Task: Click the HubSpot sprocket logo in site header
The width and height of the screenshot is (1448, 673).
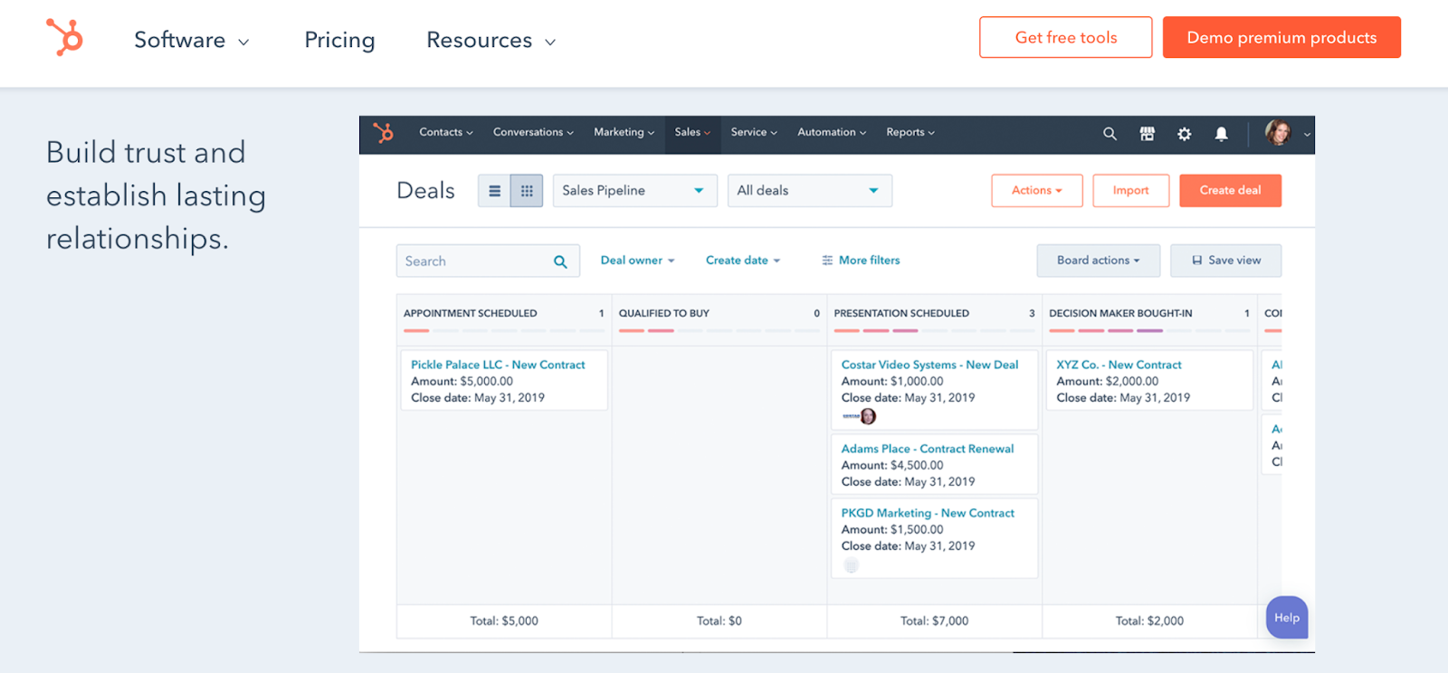Action: click(x=64, y=38)
